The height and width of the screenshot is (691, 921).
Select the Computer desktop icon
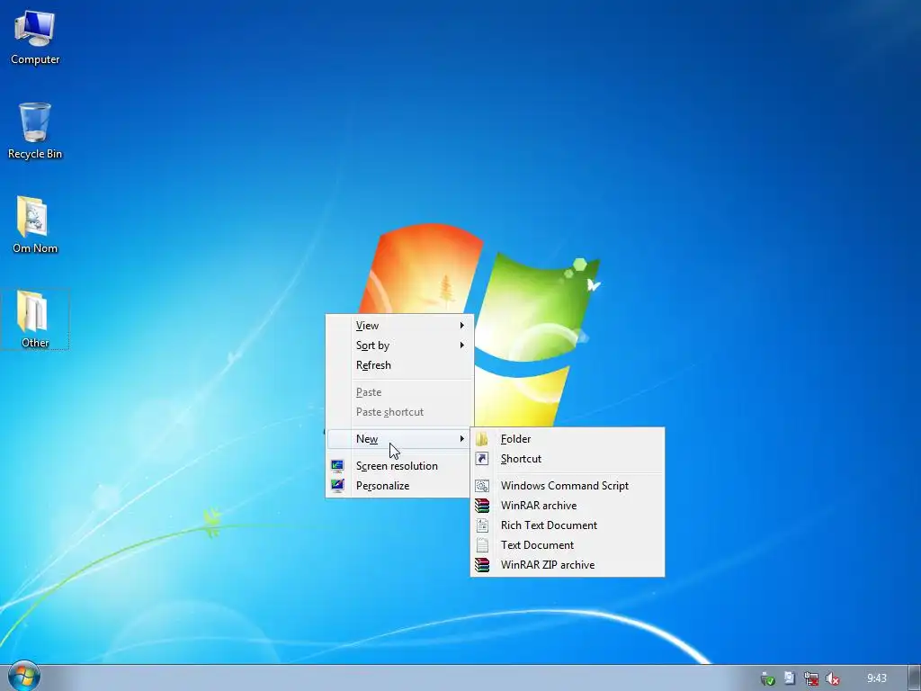click(x=35, y=36)
